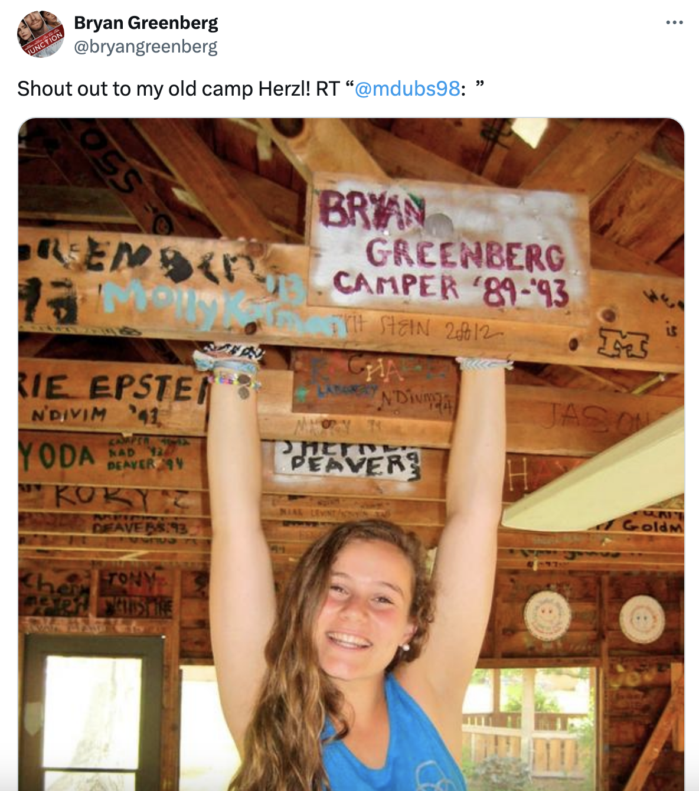
Task: Click the left smiley face plate decoration
Action: click(547, 616)
